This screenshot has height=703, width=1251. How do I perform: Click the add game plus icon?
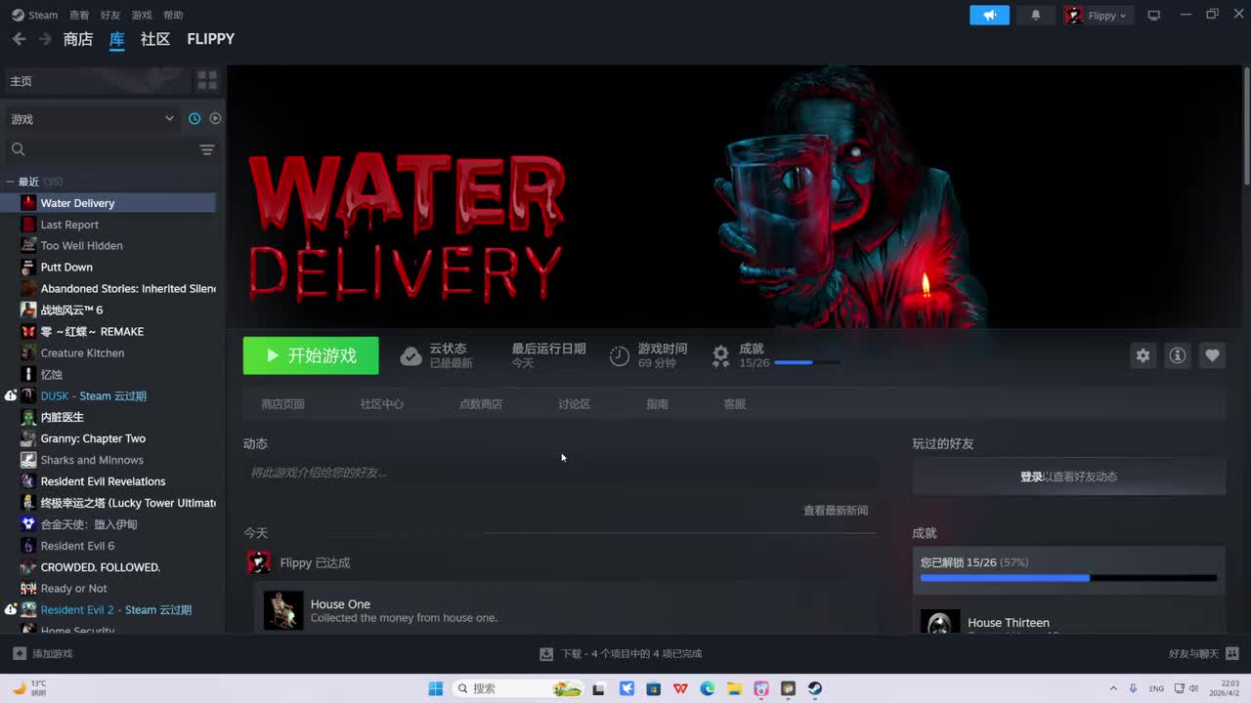point(20,653)
